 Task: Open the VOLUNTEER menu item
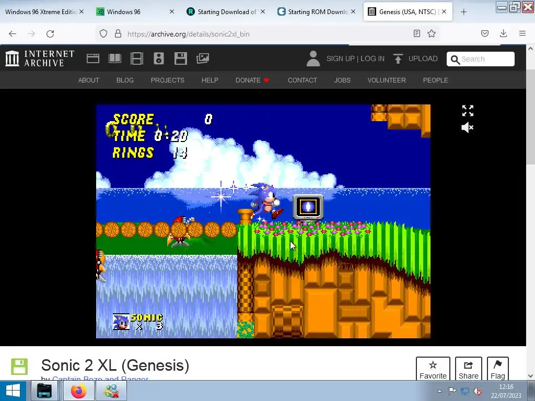click(x=387, y=80)
